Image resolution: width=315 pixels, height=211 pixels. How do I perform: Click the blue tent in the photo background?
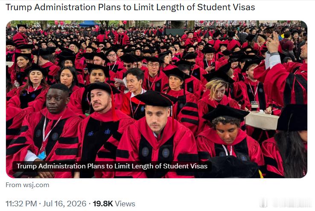pos(87,24)
